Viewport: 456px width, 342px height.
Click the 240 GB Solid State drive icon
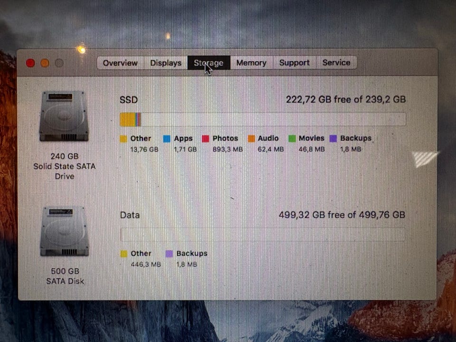[x=64, y=116]
